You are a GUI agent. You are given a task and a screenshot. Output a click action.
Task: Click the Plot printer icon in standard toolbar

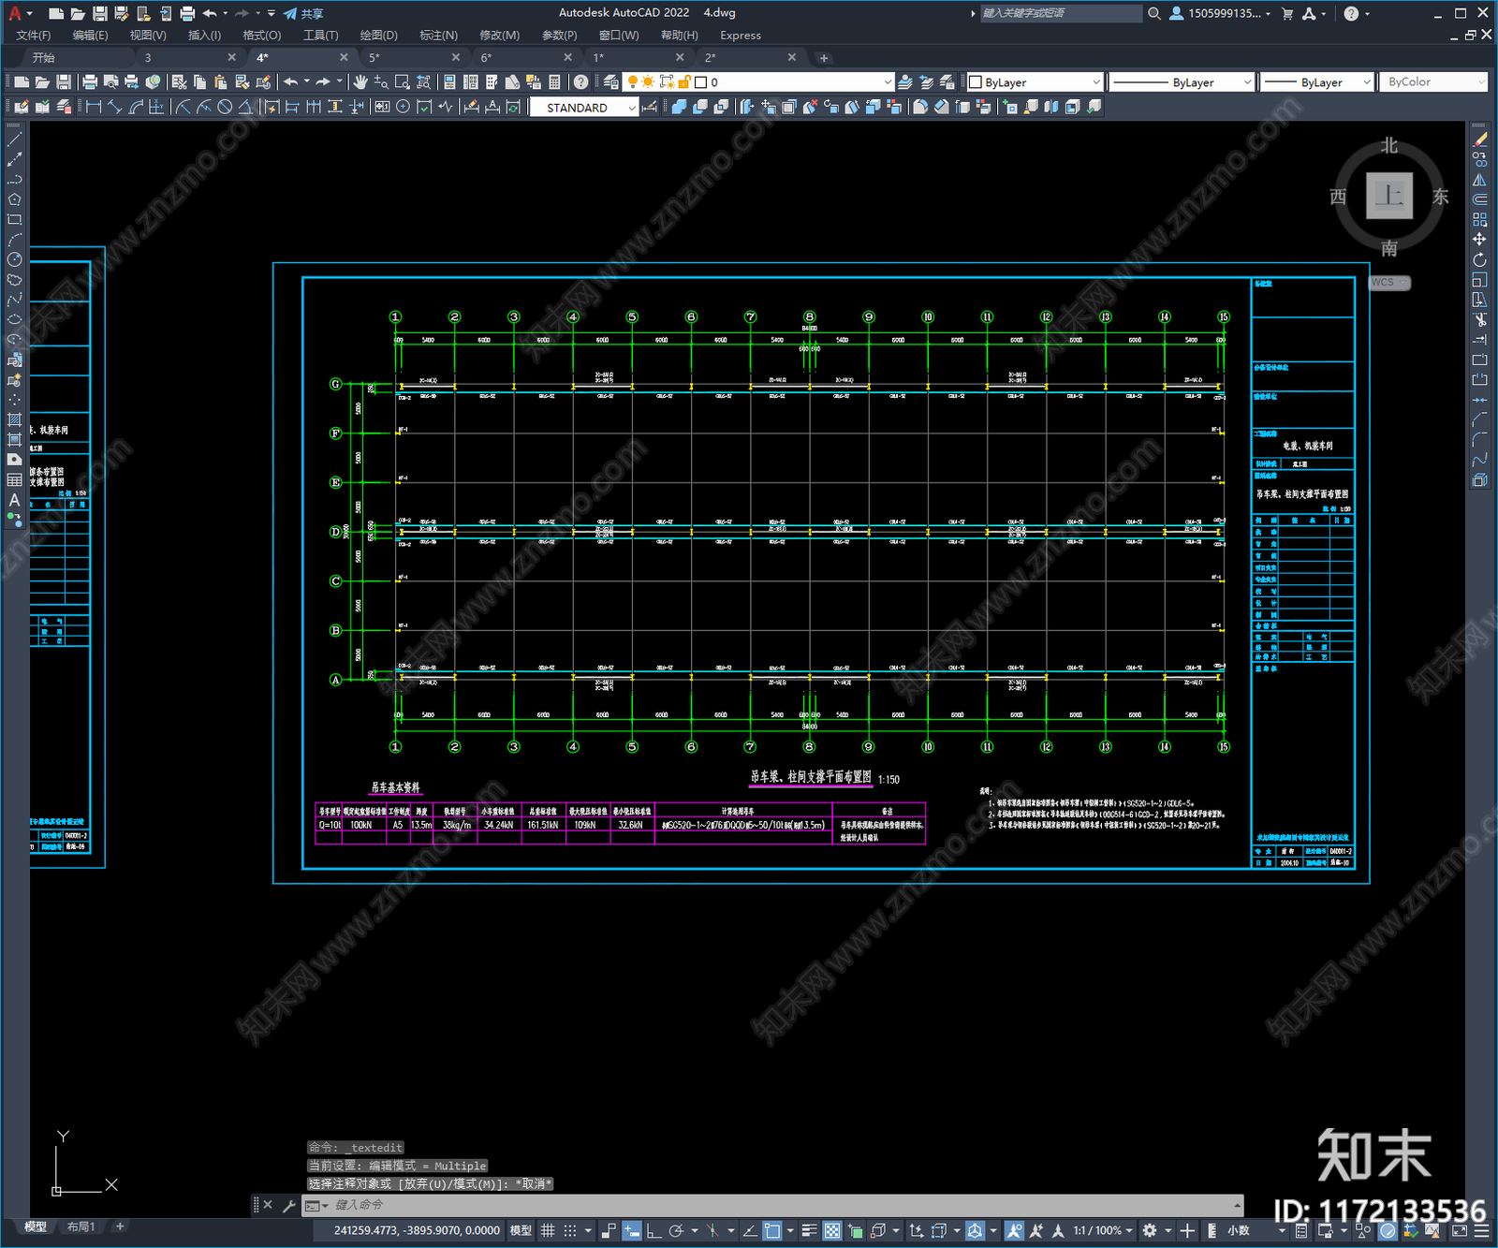[91, 82]
